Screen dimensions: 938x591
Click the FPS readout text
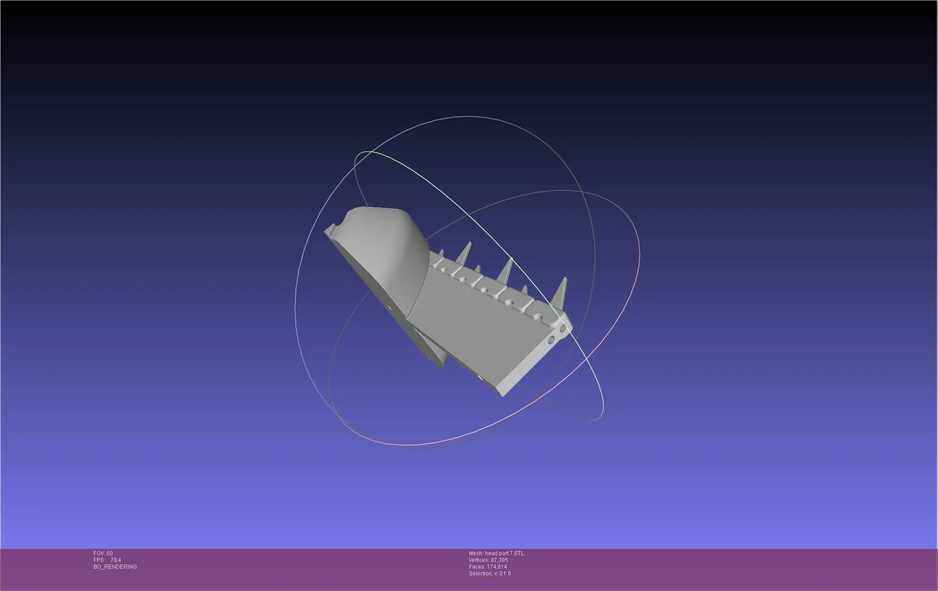(107, 560)
